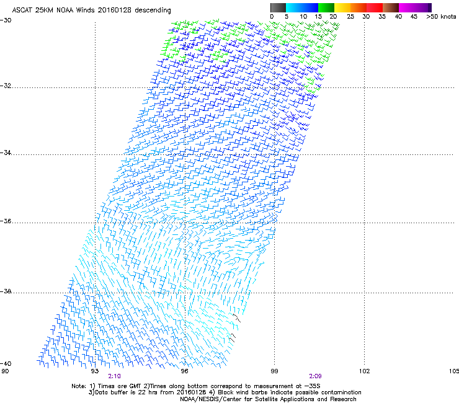This screenshot has width=459, height=403.
Task: Click the gray 0-5 knots legend color
Action: (x=278, y=7)
